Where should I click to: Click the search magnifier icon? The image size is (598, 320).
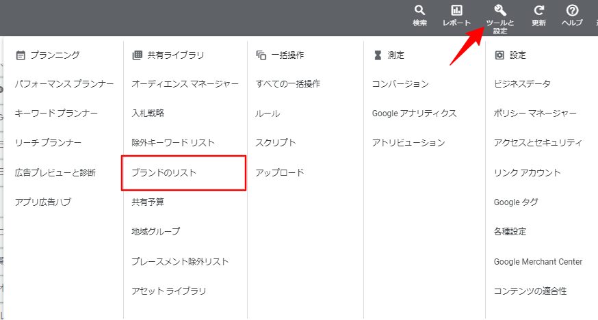pyautogui.click(x=420, y=11)
